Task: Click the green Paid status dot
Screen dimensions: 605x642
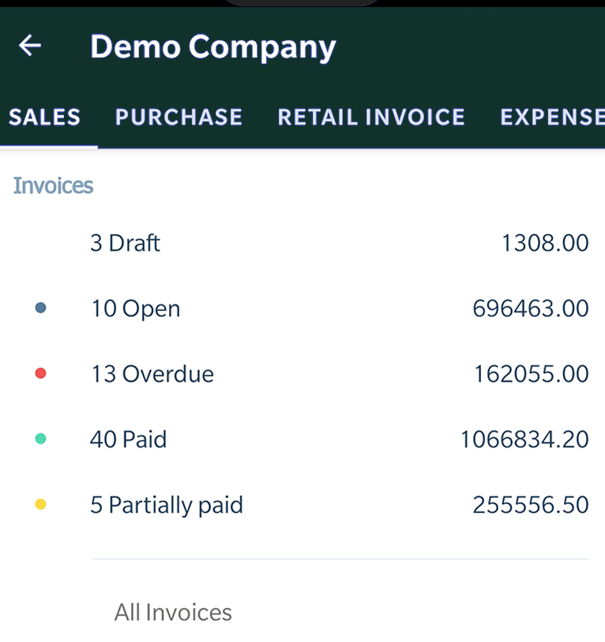Action: [41, 439]
